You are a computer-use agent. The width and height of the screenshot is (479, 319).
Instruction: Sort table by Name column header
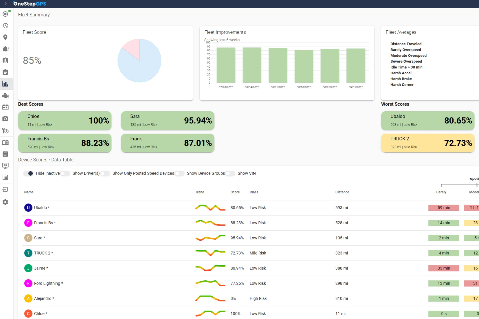pyautogui.click(x=29, y=192)
